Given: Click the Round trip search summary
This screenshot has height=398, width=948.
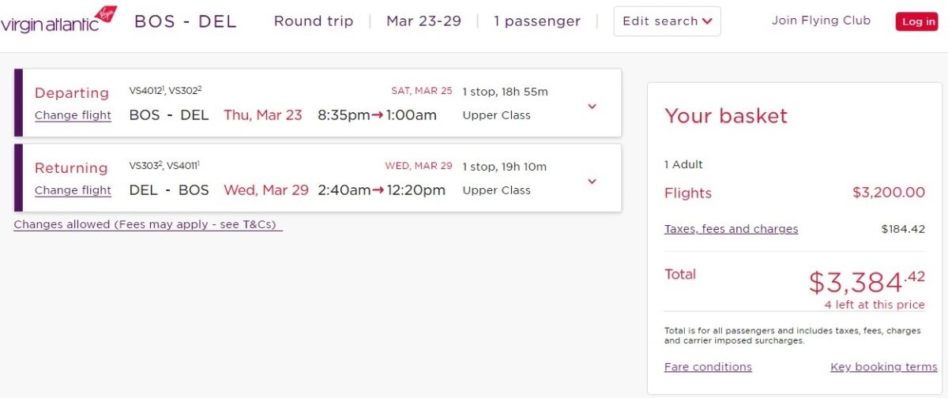Looking at the screenshot, I should point(314,21).
